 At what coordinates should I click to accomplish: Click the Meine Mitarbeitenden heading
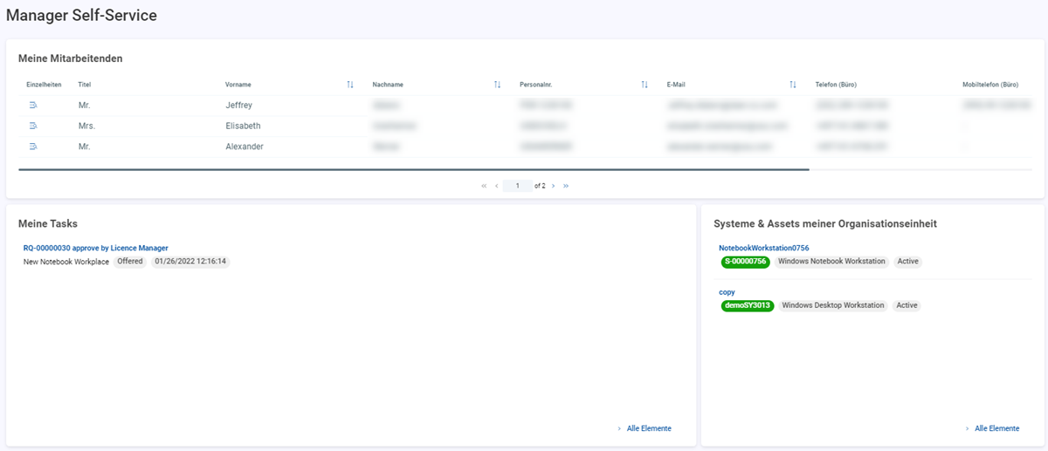(x=71, y=58)
